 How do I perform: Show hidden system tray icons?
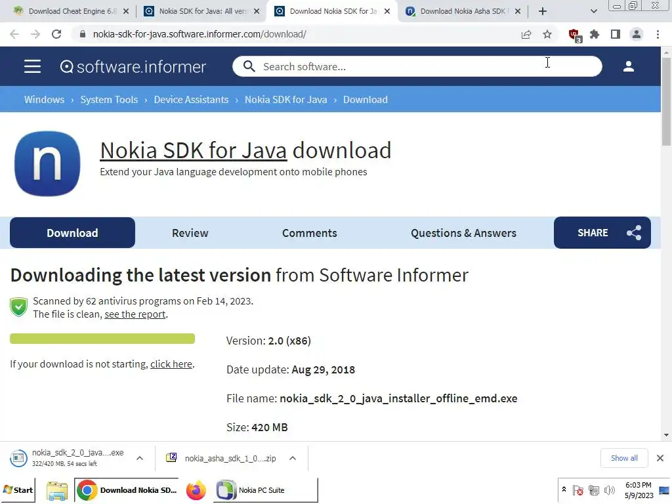pyautogui.click(x=564, y=490)
